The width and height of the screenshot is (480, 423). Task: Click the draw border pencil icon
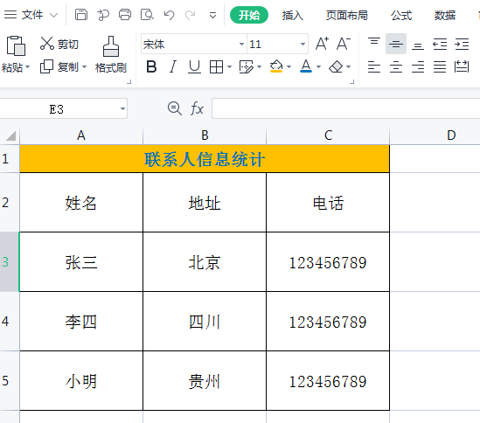click(x=247, y=66)
